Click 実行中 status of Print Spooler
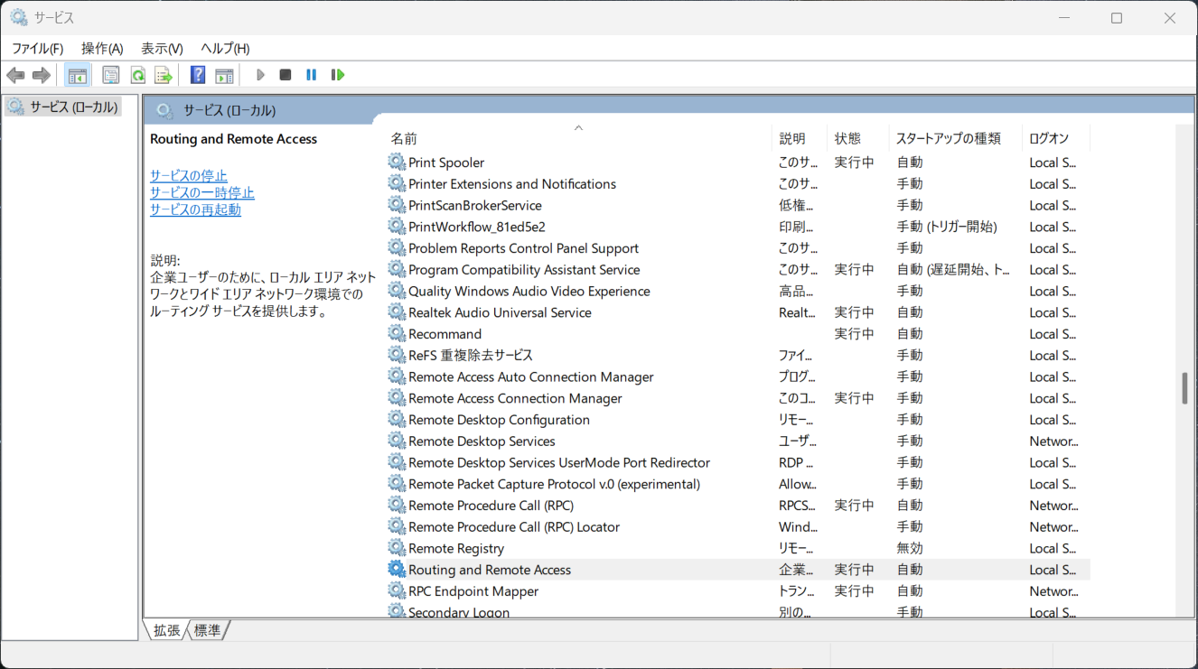 click(854, 163)
